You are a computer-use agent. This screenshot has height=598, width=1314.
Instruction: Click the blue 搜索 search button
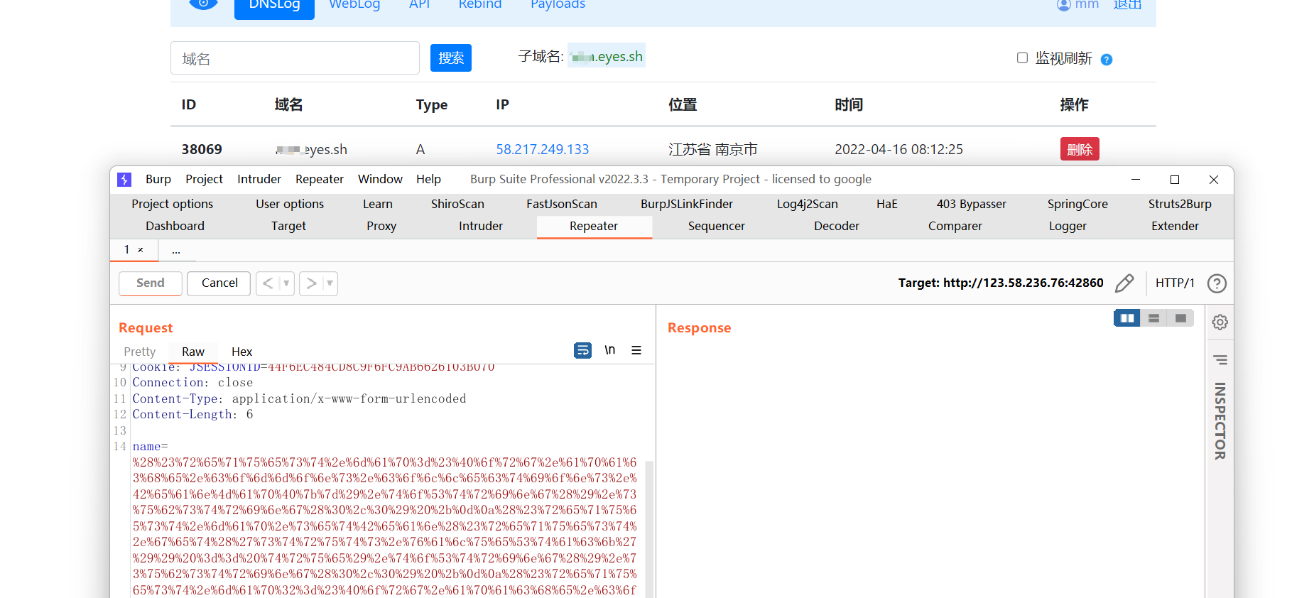click(x=451, y=58)
